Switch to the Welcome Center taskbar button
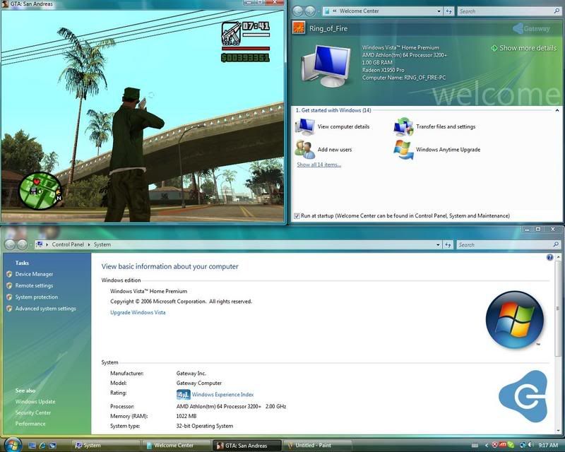This screenshot has height=452, width=565. click(177, 446)
